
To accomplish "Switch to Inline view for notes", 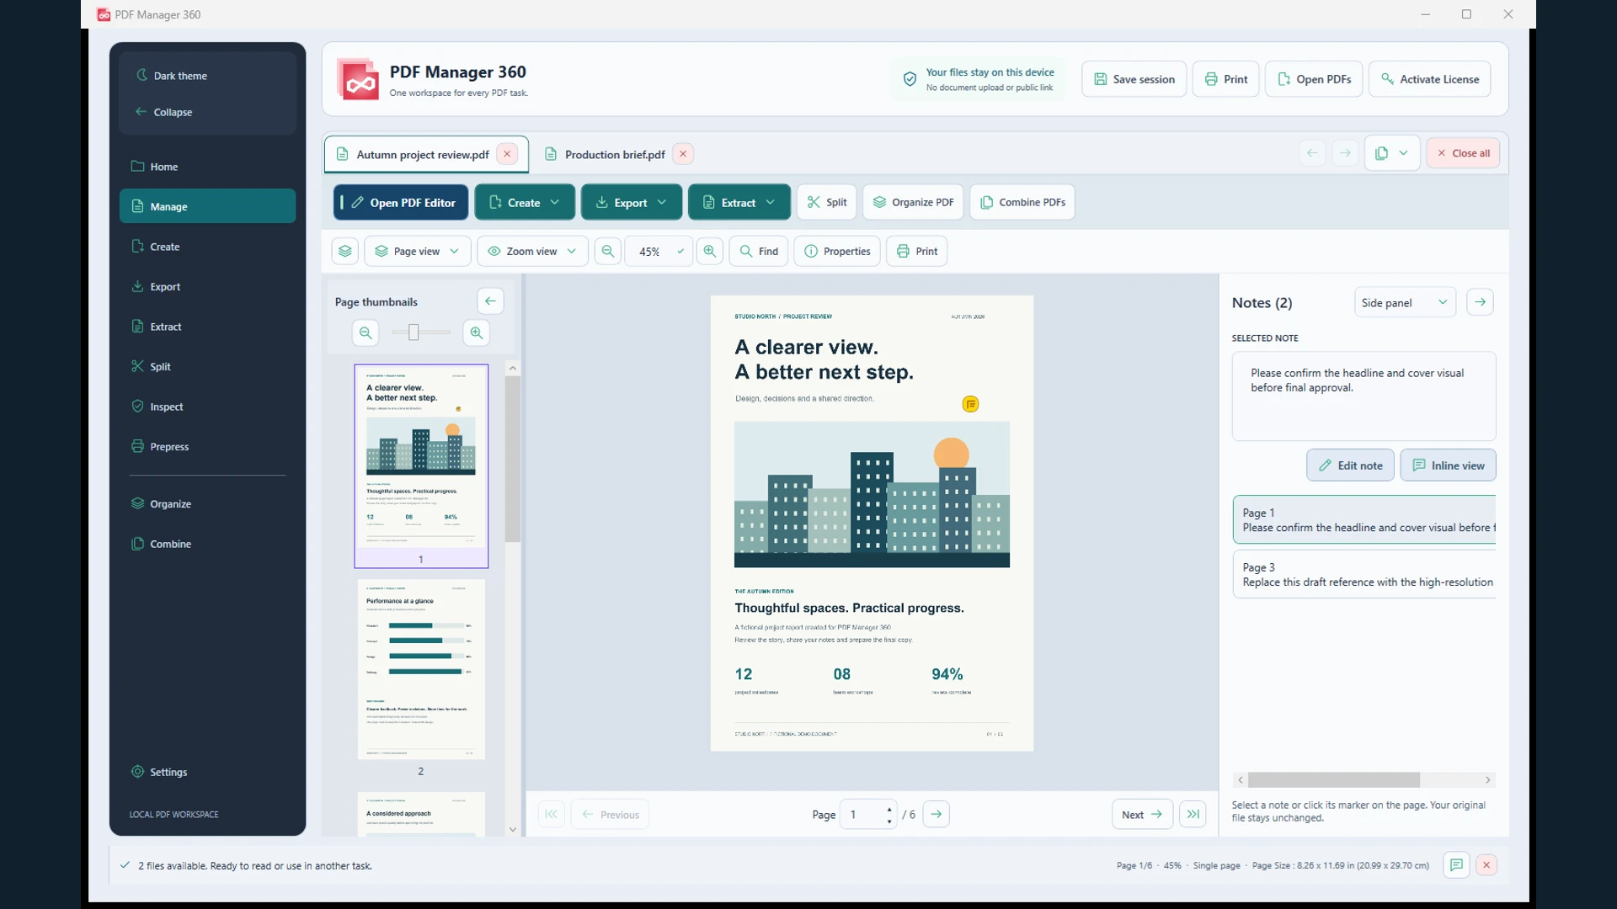I will (x=1448, y=465).
